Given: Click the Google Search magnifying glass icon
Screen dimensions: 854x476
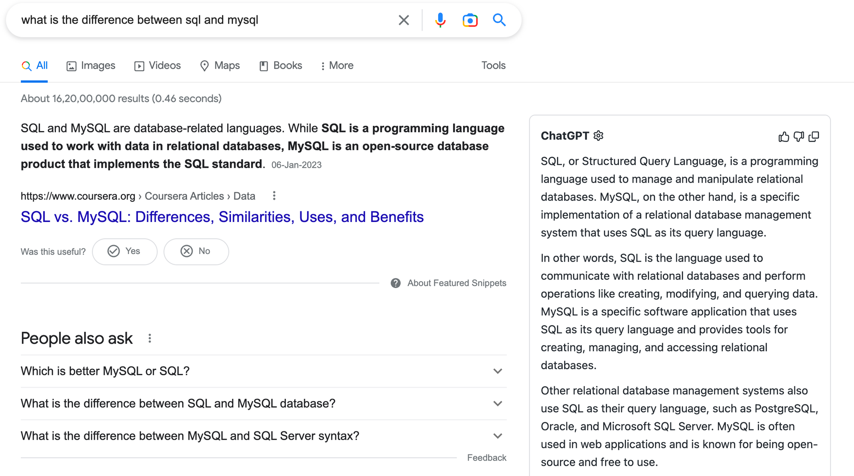Looking at the screenshot, I should coord(498,19).
